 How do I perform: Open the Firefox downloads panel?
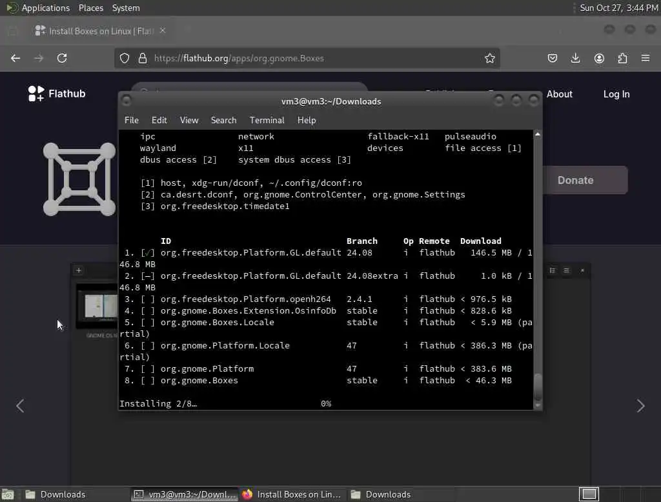pyautogui.click(x=575, y=58)
